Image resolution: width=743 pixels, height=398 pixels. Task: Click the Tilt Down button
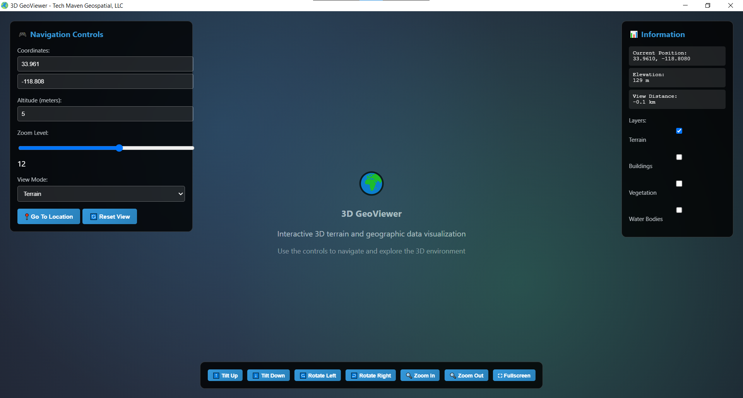[x=269, y=376]
